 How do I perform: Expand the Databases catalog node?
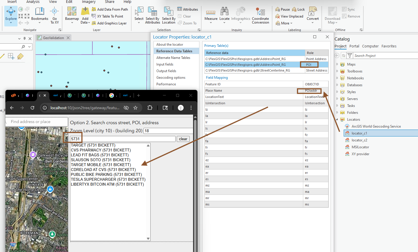tap(337, 85)
